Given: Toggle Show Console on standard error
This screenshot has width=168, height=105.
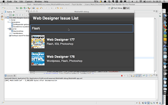Looking at the screenshot, I should [x=140, y=76].
